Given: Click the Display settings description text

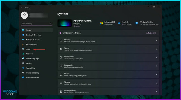Looking at the screenshot, I should pos(80,42).
